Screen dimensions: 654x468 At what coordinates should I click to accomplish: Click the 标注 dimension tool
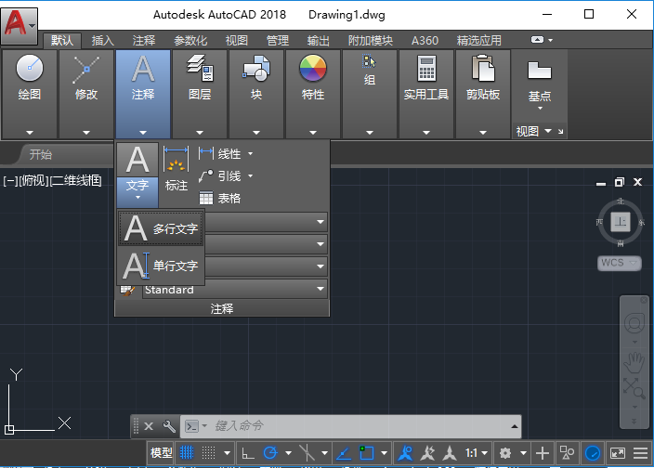(x=176, y=167)
